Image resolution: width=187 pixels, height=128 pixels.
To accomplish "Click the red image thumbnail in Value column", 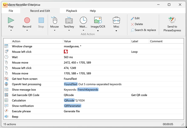I will 66,52.
